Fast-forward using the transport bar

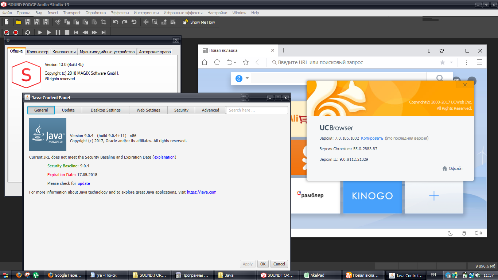pos(94,32)
